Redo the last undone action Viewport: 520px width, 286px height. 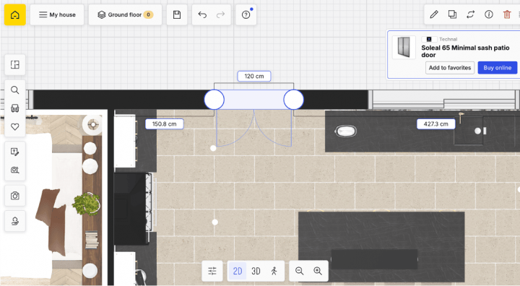(x=220, y=15)
